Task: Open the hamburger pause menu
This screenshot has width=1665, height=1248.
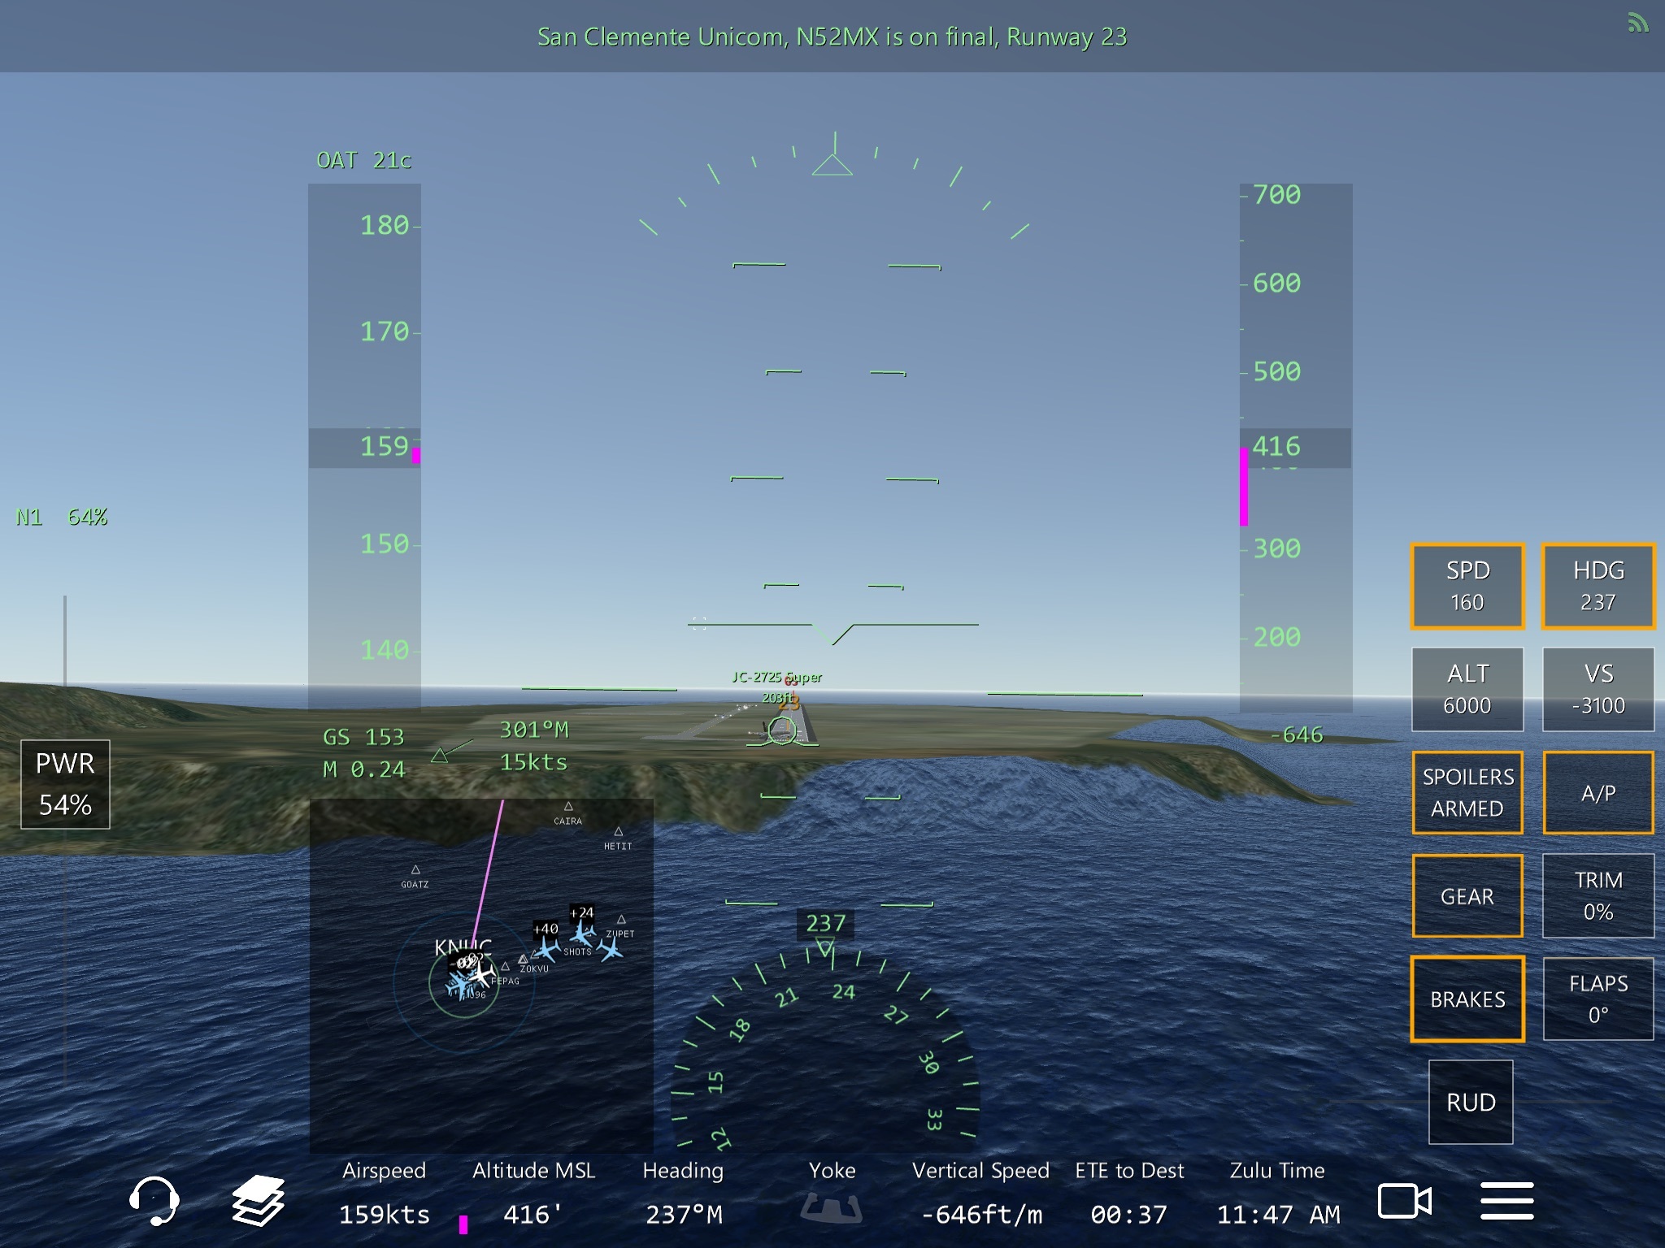Action: pyautogui.click(x=1506, y=1201)
